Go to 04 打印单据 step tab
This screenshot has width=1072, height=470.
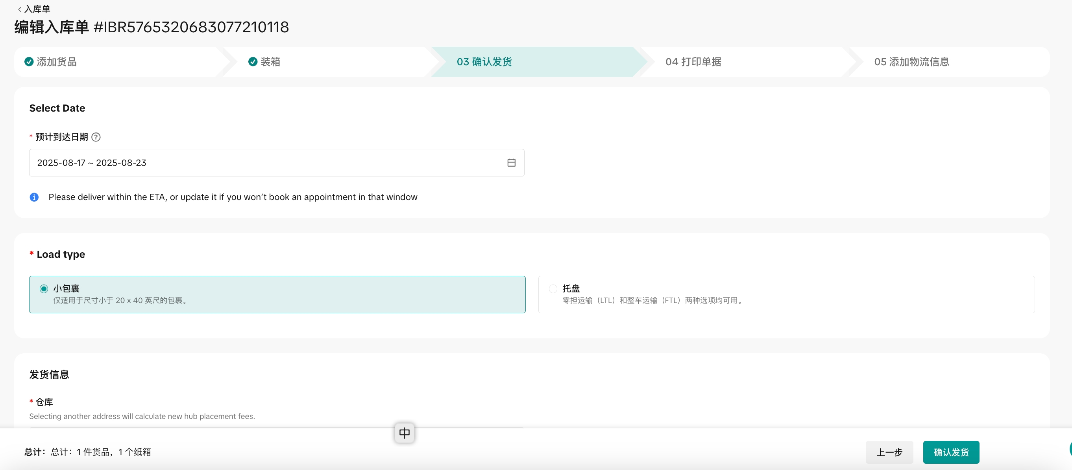pyautogui.click(x=693, y=62)
